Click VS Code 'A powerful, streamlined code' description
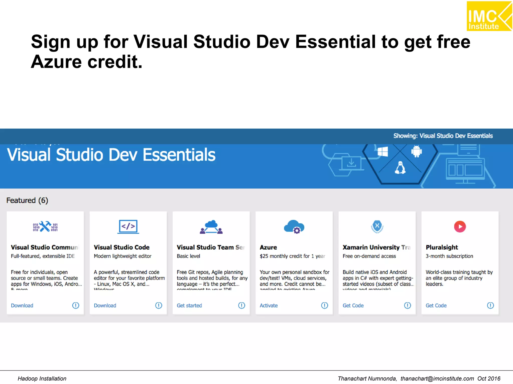The height and width of the screenshot is (384, 513). 129,279
